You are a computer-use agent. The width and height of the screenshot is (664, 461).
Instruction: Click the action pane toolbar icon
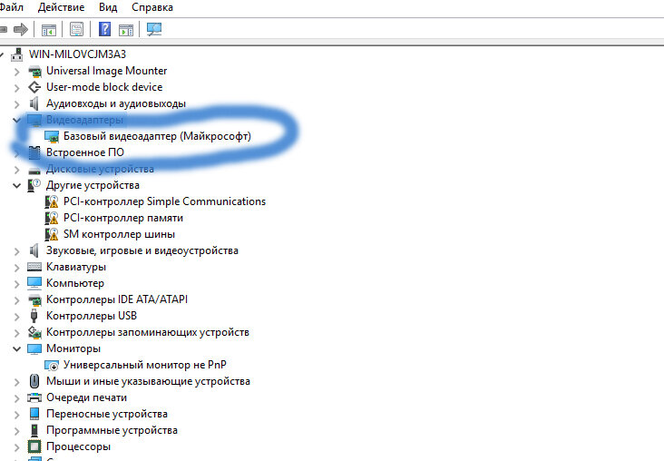coord(126,30)
